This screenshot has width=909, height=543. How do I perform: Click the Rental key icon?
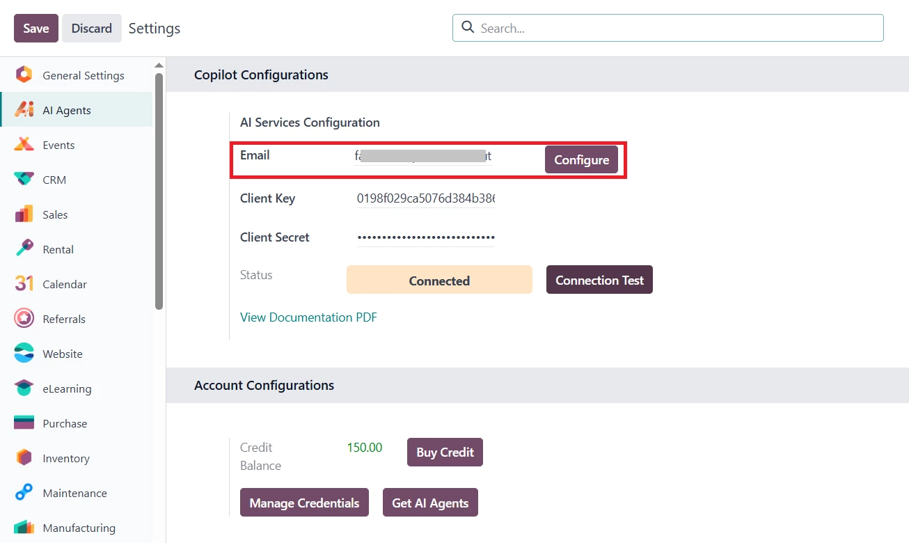[24, 249]
